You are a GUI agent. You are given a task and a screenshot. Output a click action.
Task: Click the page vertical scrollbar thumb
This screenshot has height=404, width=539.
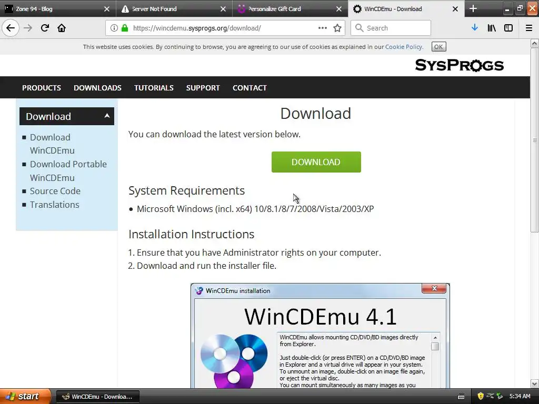pyautogui.click(x=535, y=140)
